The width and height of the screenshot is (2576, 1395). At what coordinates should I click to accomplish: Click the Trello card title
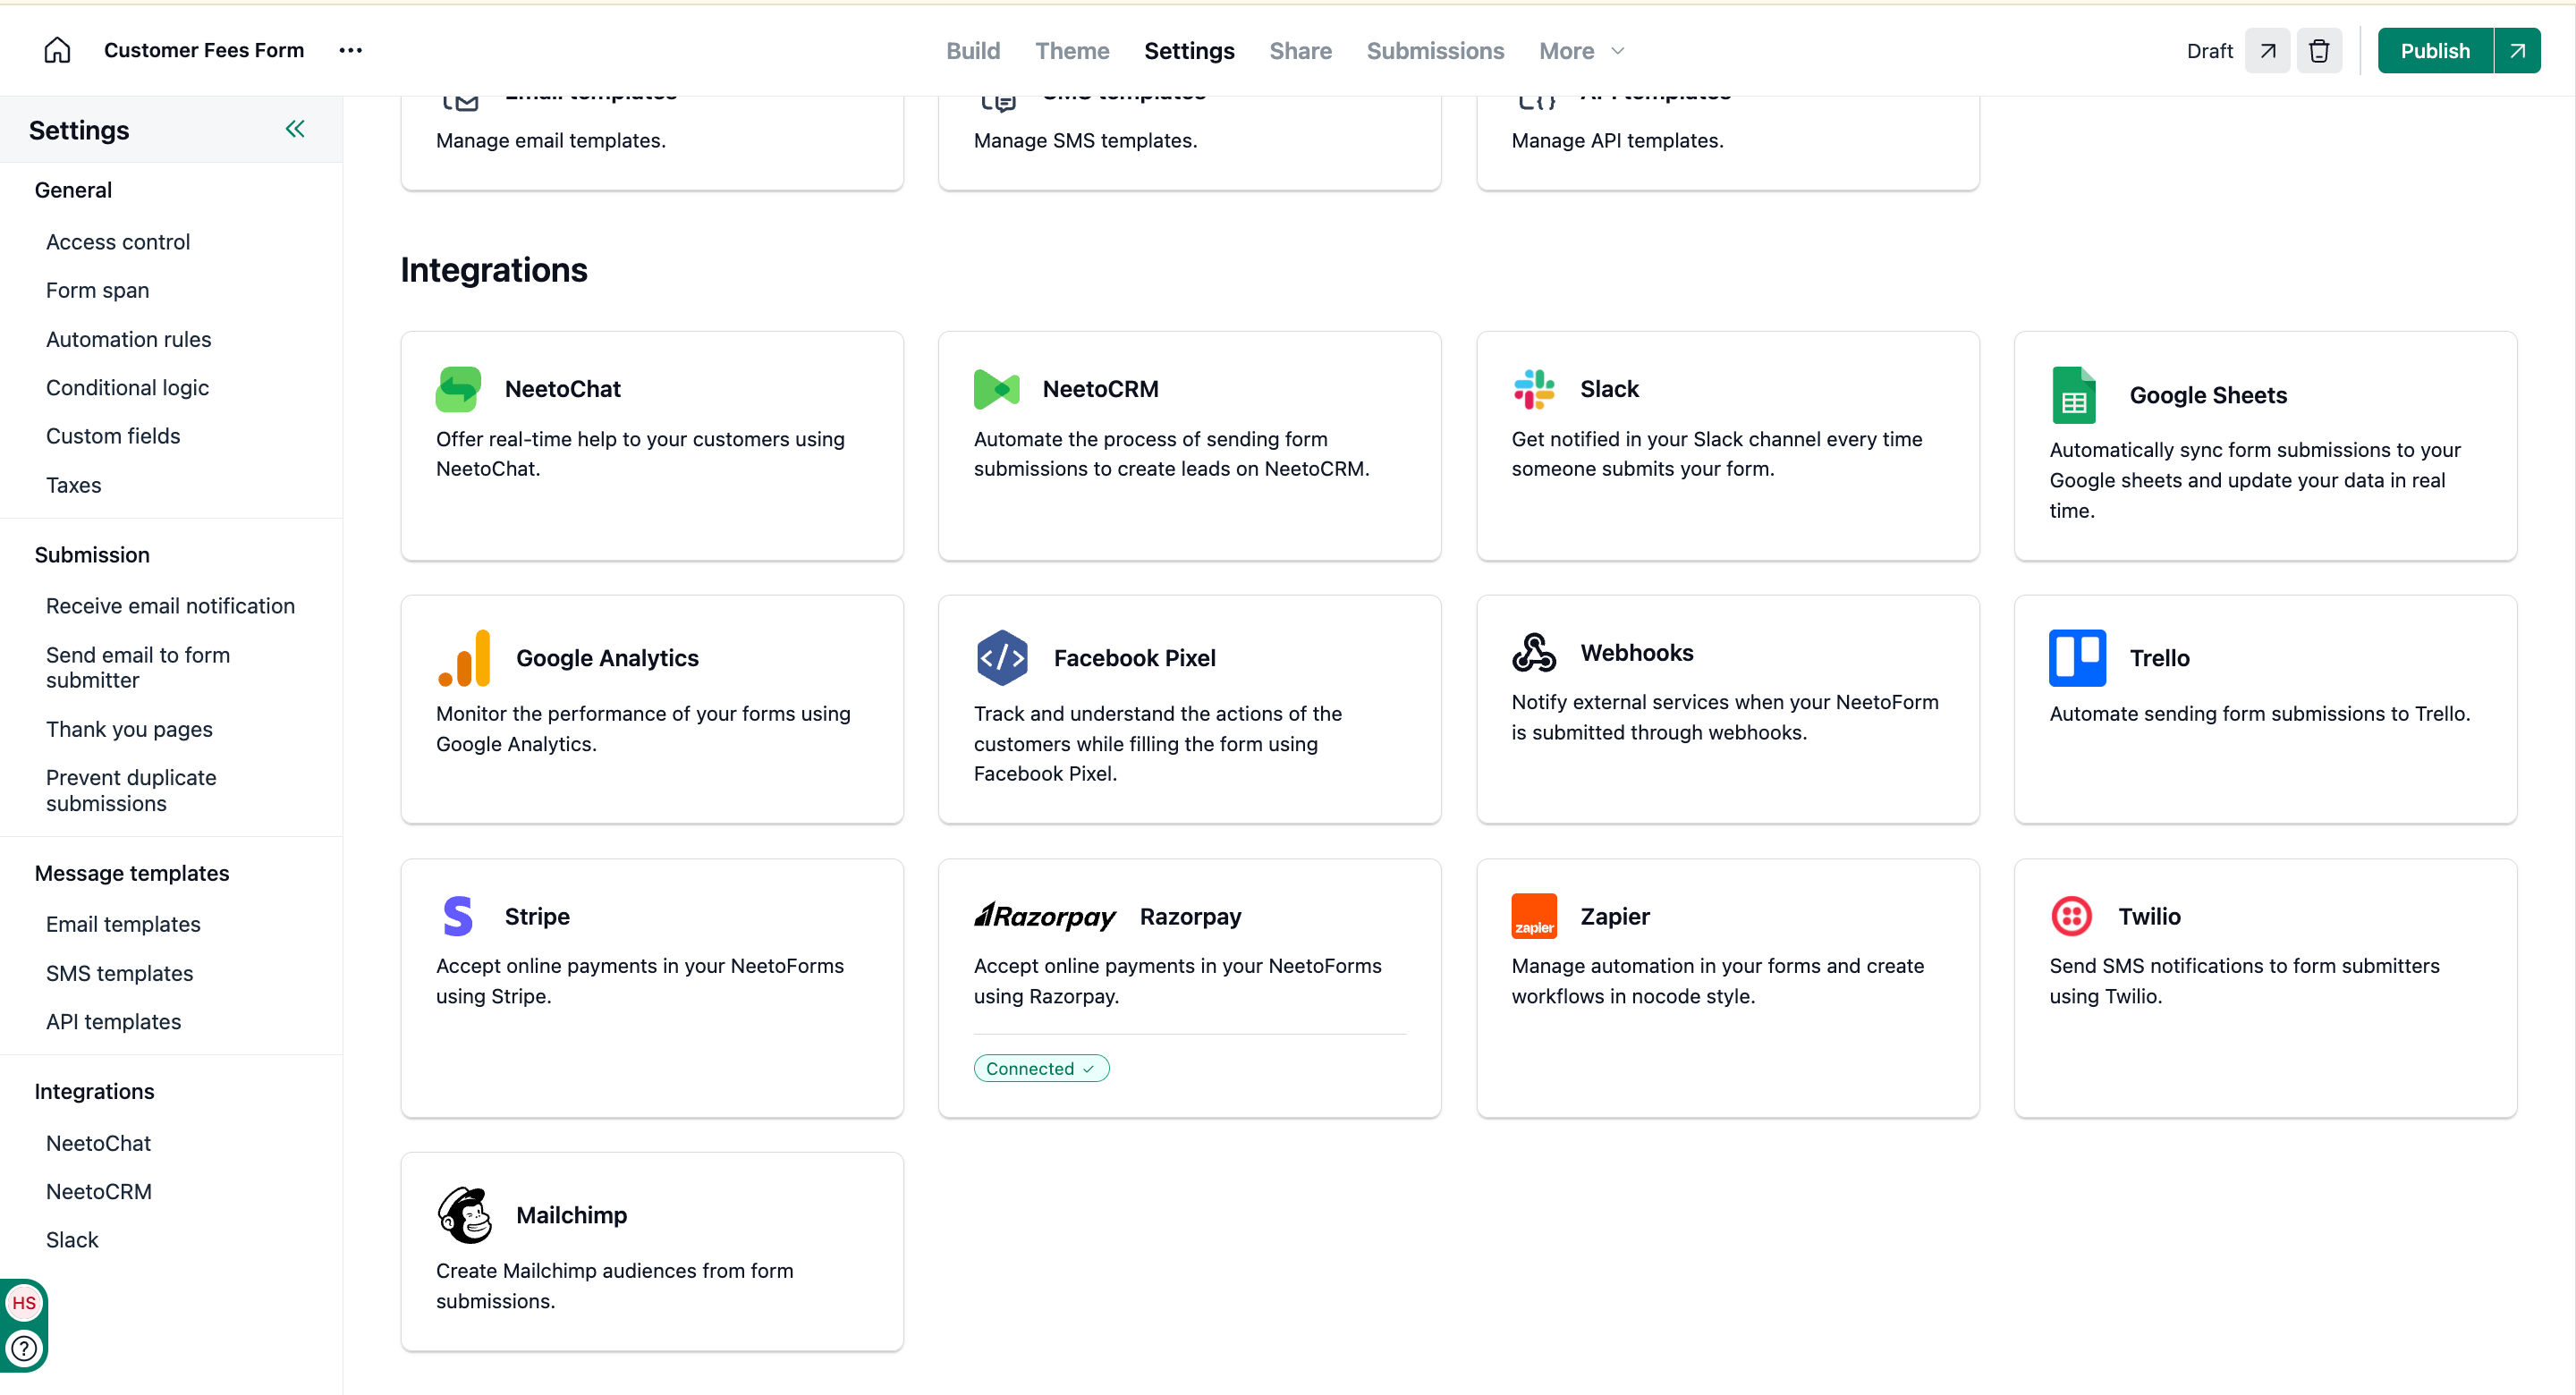[2159, 658]
